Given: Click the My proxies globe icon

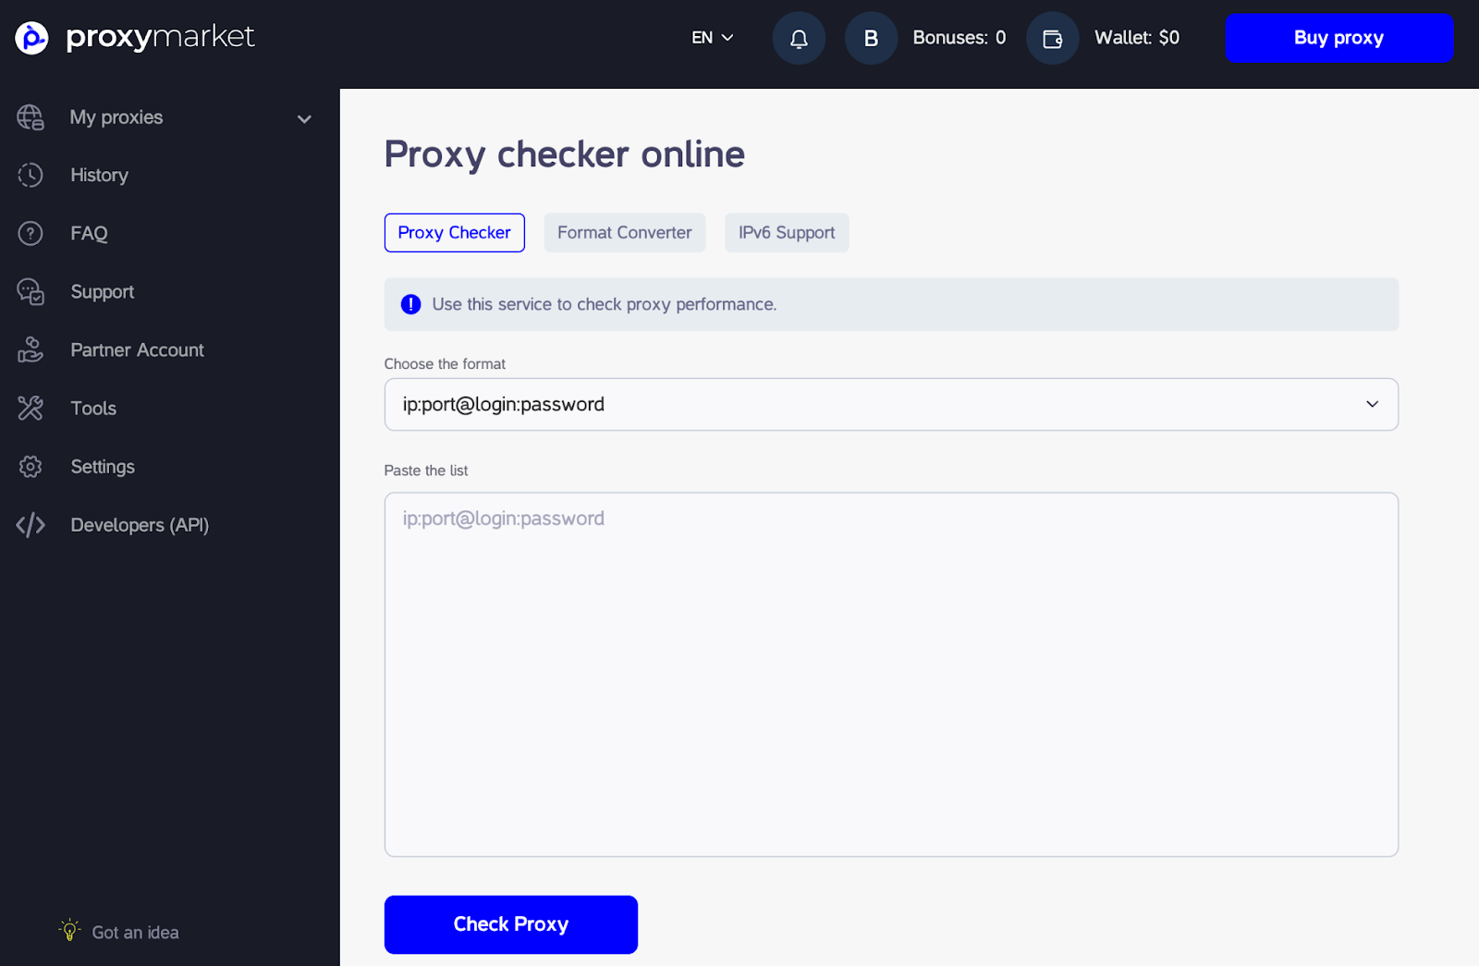Looking at the screenshot, I should click(31, 117).
